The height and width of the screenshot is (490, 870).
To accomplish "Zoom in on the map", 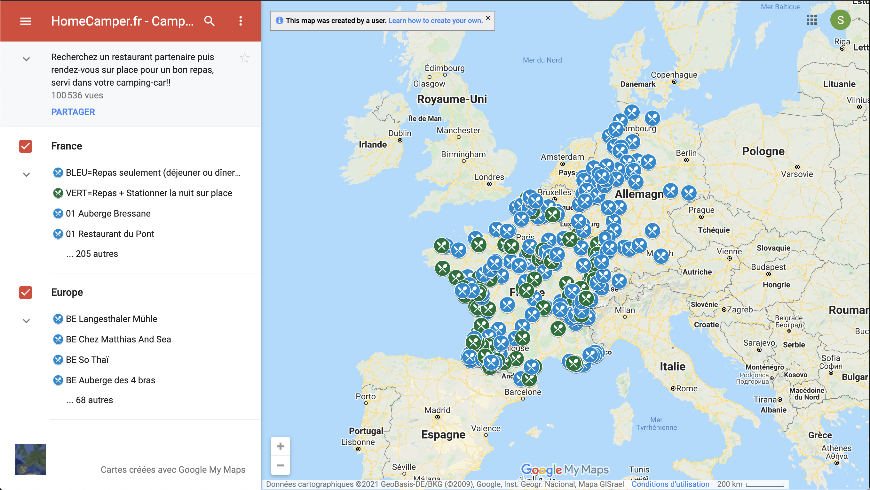I will point(280,446).
